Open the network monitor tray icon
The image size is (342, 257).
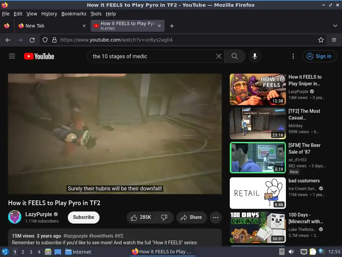(304, 252)
